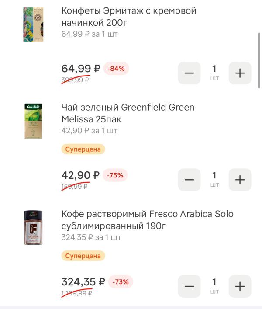Click the -84% discount badge
This screenshot has height=309, width=262.
coord(116,69)
